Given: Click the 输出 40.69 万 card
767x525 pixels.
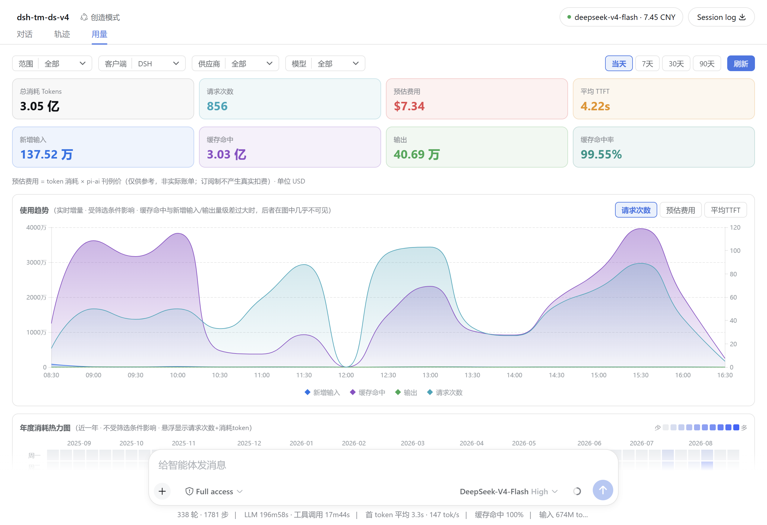Looking at the screenshot, I should (x=477, y=147).
